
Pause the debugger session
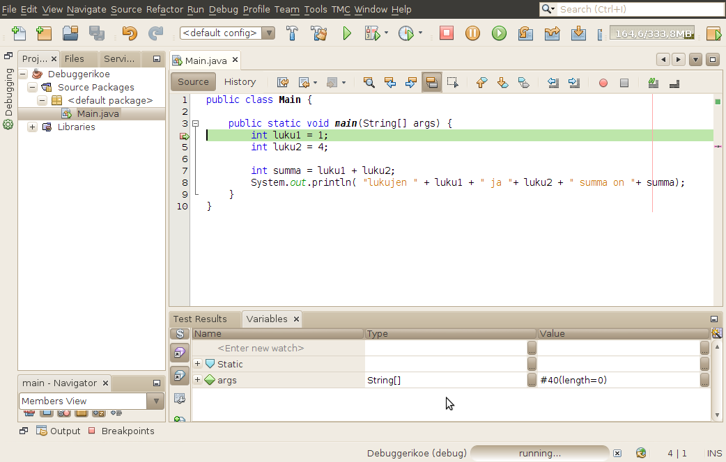[x=472, y=33]
